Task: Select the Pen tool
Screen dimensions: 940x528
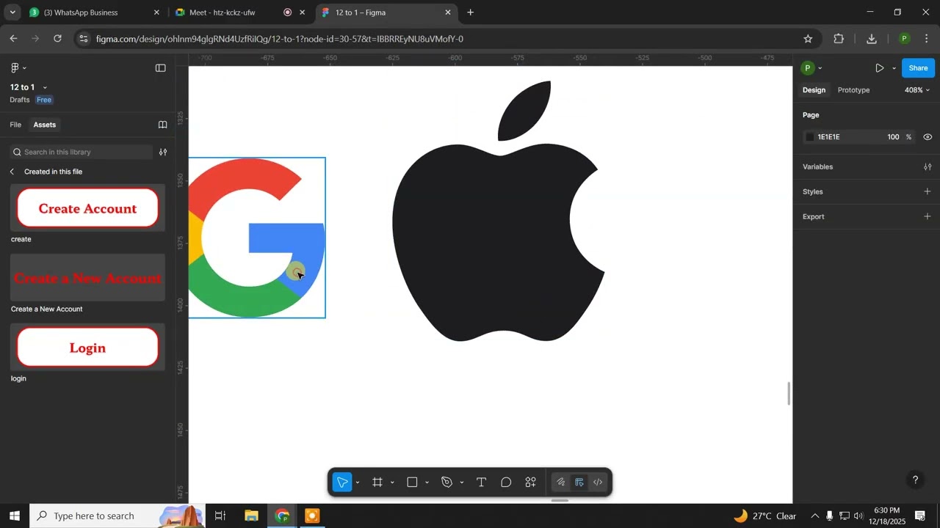Action: click(x=446, y=482)
